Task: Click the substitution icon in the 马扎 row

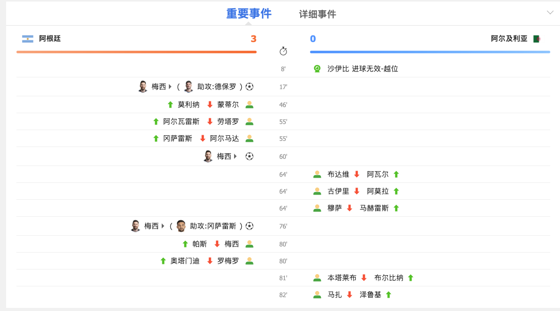Action: (317, 295)
